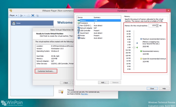Click the NAT summary for Network Adapter
The image size is (176, 107).
(95, 28)
